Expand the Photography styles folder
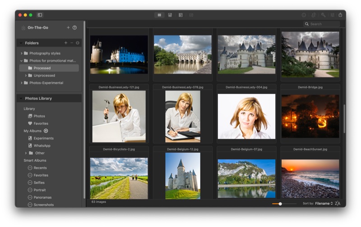The height and width of the screenshot is (227, 361). (21, 53)
